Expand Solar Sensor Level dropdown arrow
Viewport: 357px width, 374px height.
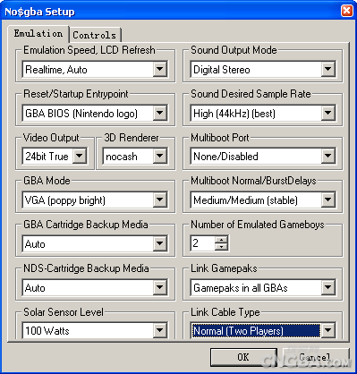(x=160, y=330)
